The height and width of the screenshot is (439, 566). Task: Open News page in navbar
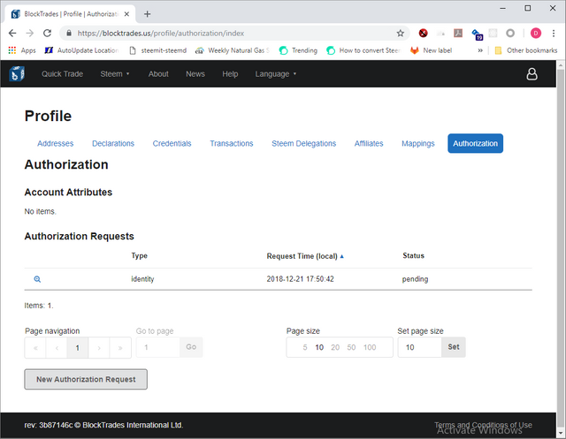pyautogui.click(x=195, y=74)
